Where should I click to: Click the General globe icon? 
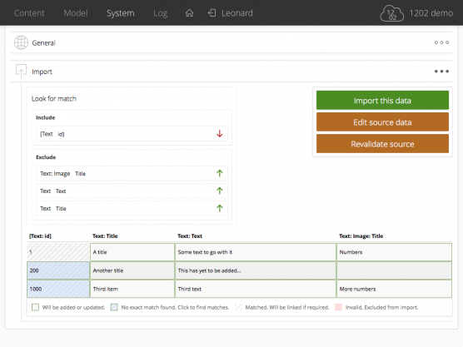click(22, 42)
